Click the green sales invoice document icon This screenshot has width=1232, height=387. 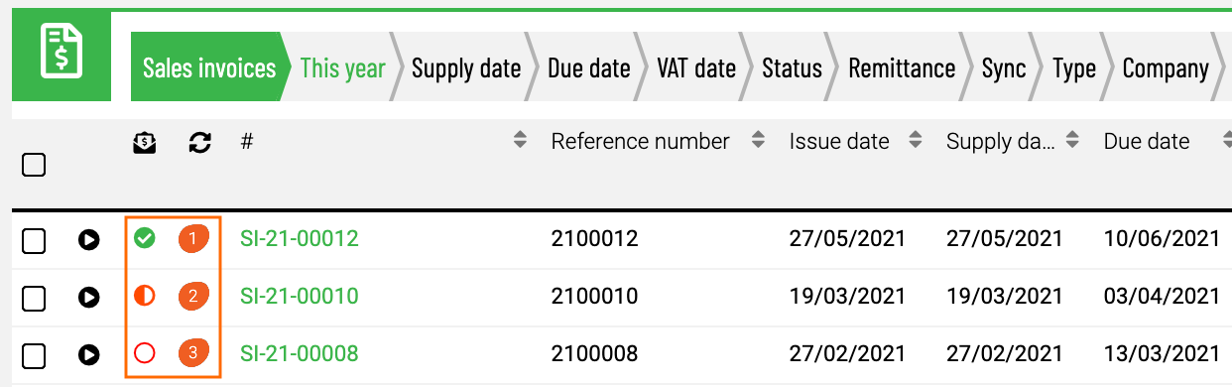[62, 53]
